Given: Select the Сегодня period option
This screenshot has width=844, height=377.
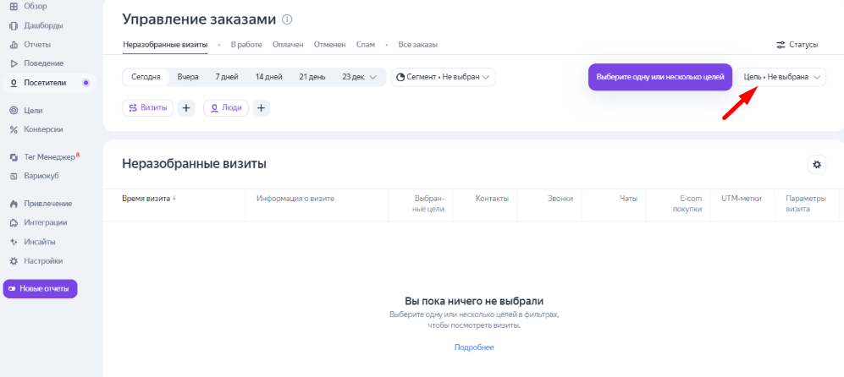Looking at the screenshot, I should pyautogui.click(x=146, y=77).
